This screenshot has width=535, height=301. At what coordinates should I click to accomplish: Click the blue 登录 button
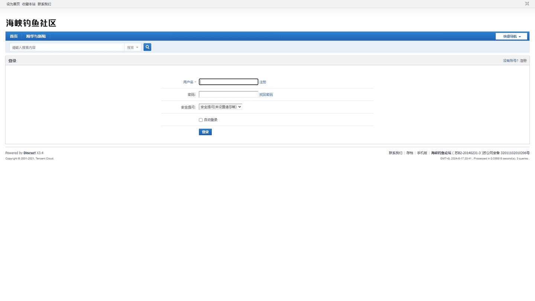(205, 132)
